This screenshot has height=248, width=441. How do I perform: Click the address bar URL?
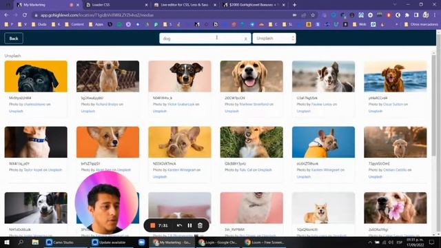(97, 15)
